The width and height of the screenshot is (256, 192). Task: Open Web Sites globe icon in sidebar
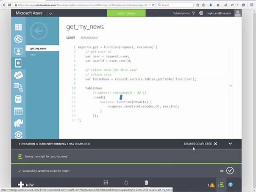tap(19, 39)
